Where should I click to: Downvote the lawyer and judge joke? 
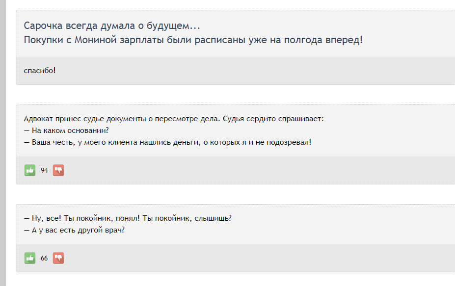coord(58,170)
